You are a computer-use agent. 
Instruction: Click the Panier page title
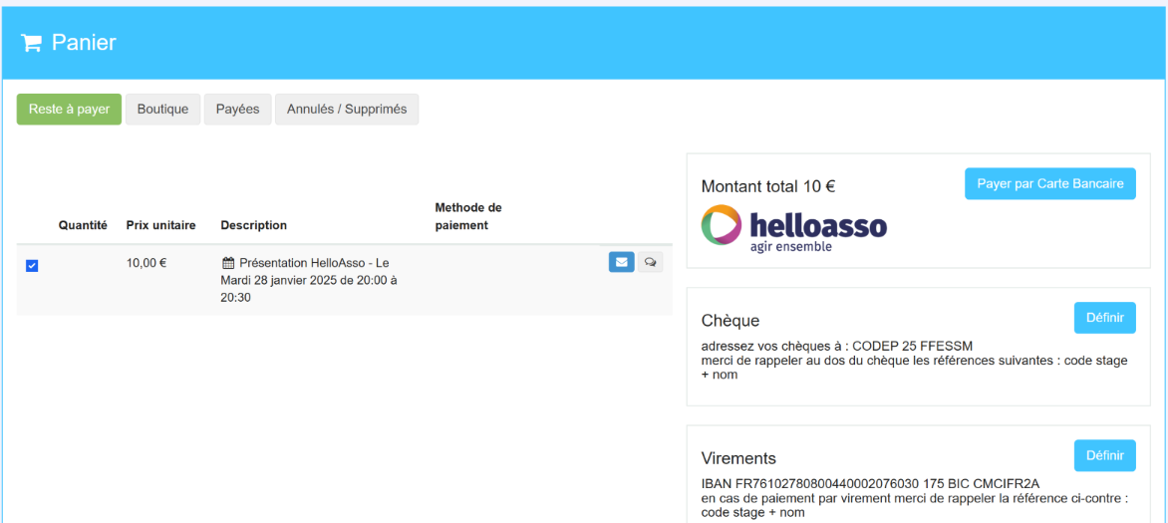(x=84, y=43)
